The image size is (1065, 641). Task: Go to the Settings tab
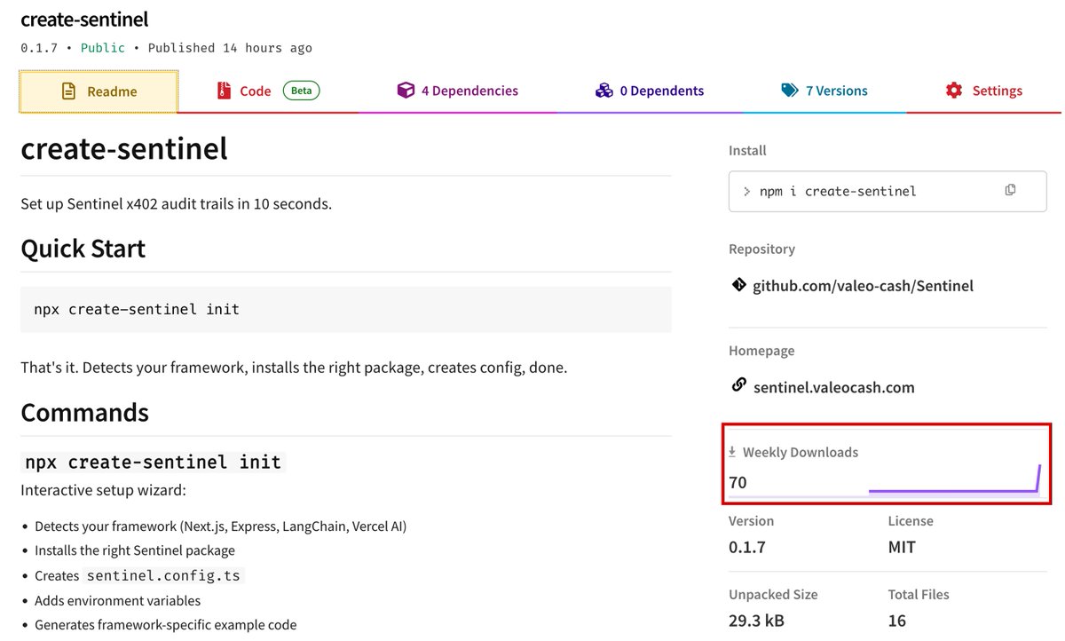coord(983,91)
